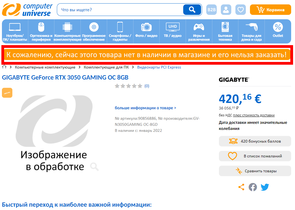Open breadcrumb Компьютерные комплектующие
Image resolution: width=295 pixels, height=210 pixels.
pos(45,67)
